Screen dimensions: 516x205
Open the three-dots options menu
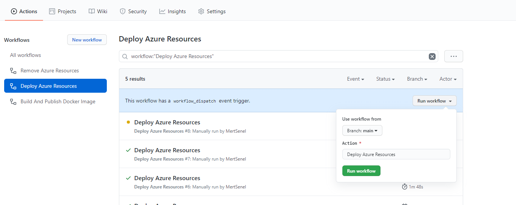(x=454, y=56)
